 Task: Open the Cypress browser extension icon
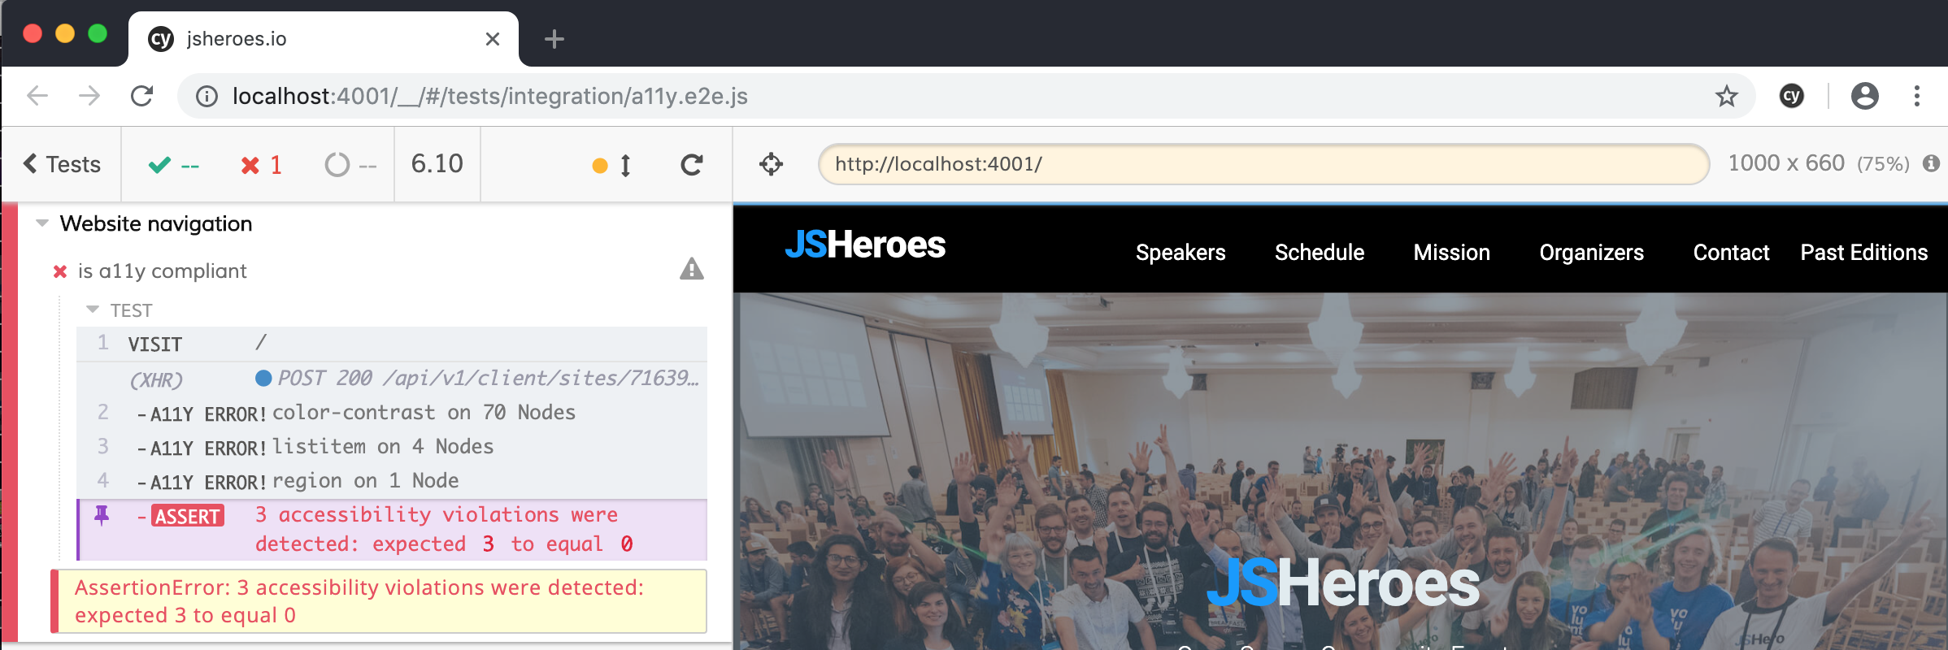click(1791, 97)
